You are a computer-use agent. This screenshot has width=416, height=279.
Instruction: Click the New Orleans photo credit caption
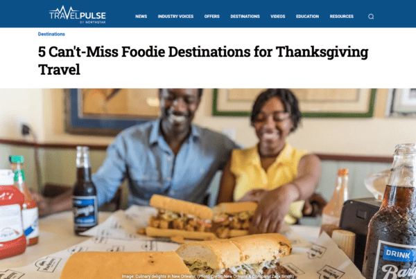coord(208,276)
